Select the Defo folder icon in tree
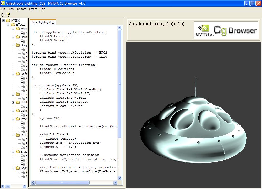This screenshot has height=189, width=262. pyautogui.click(x=18, y=74)
